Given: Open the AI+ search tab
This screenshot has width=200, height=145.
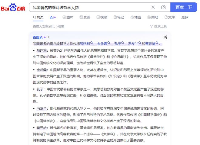Looking at the screenshot, I should [53, 17].
